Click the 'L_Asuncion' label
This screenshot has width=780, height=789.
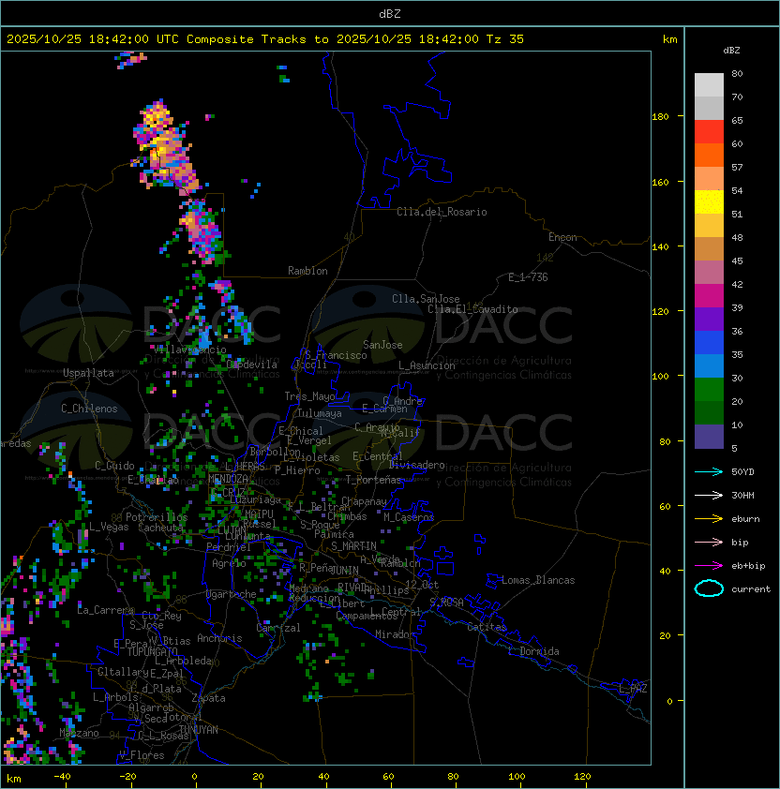pos(427,365)
